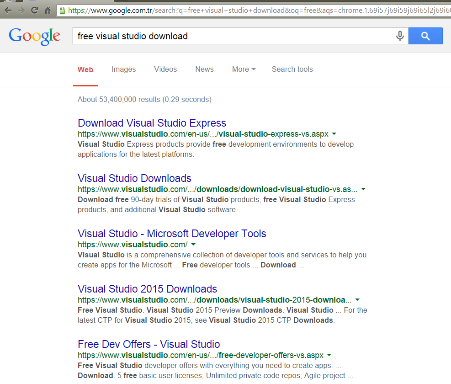The height and width of the screenshot is (384, 451).
Task: Open Free Dev Offers - Visual Studio result
Action: 149,344
